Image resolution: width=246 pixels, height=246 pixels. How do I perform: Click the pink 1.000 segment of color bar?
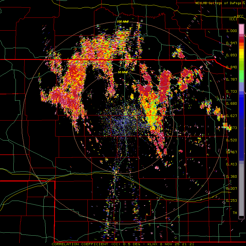coord(241,29)
